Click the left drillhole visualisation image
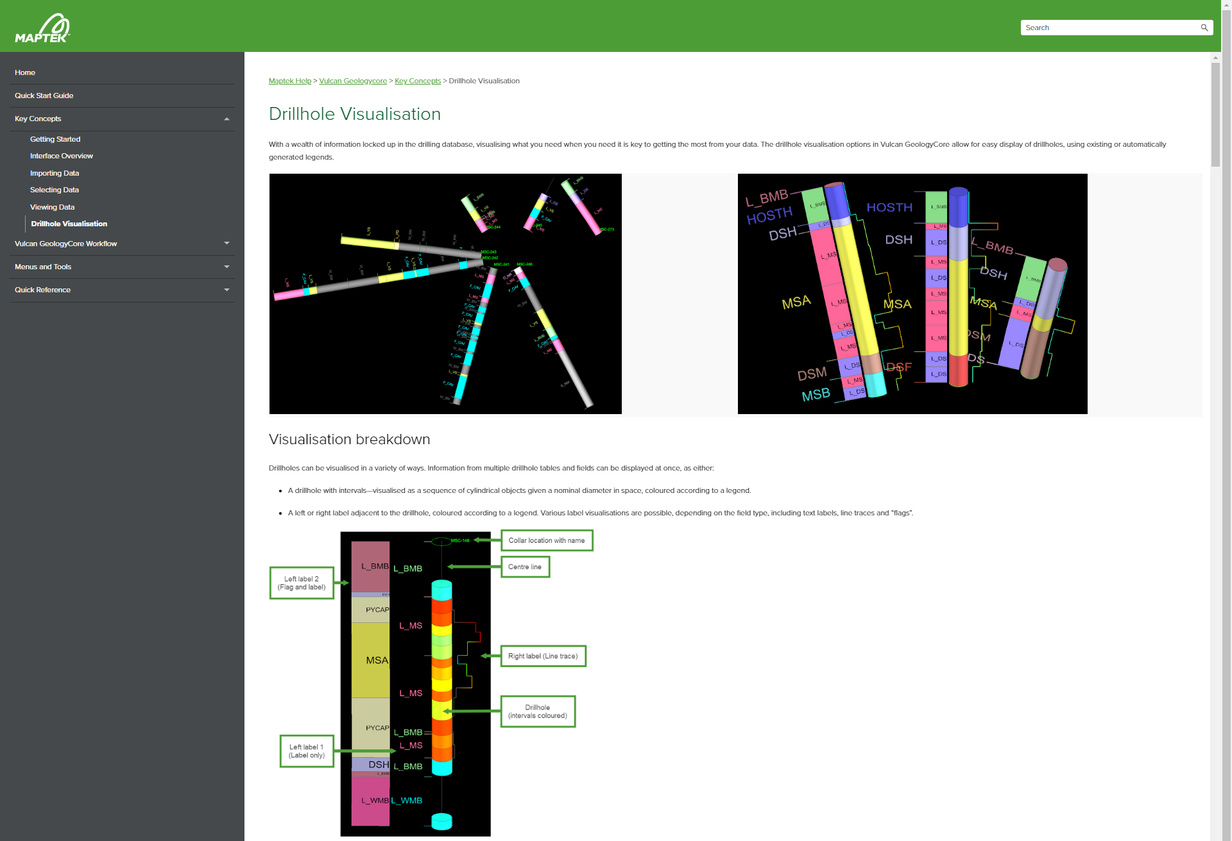The height and width of the screenshot is (841, 1232). pos(445,293)
